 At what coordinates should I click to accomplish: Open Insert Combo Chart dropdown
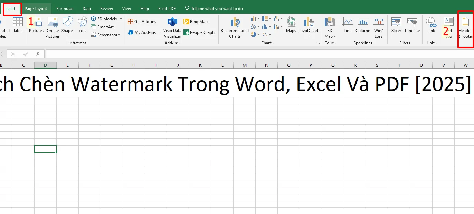click(x=278, y=27)
